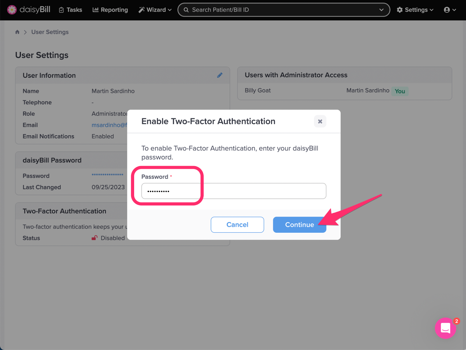Expand the account menu chevron

[455, 10]
